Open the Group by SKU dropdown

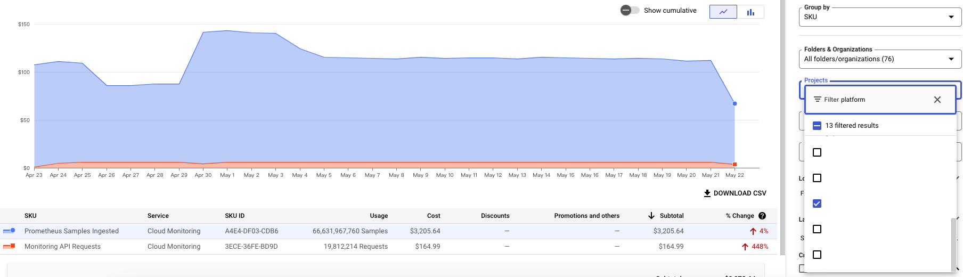point(879,17)
